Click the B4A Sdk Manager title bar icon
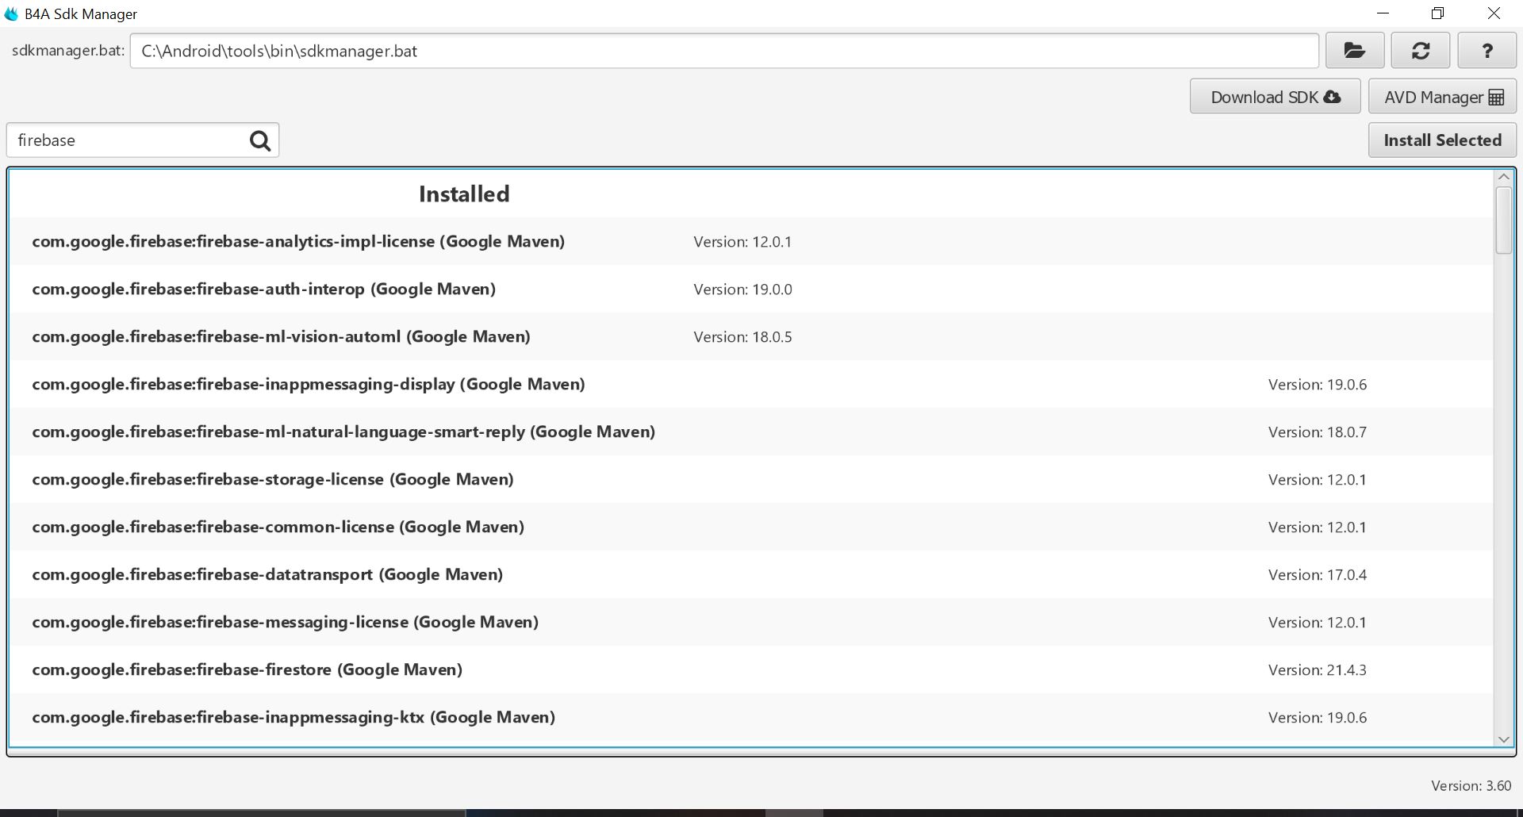1523x817 pixels. 11,13
